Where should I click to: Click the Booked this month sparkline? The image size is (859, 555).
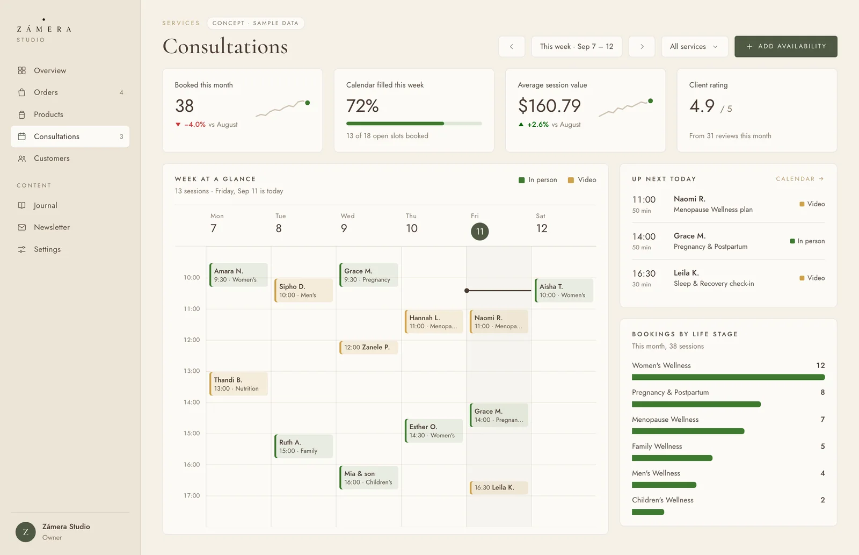282,109
